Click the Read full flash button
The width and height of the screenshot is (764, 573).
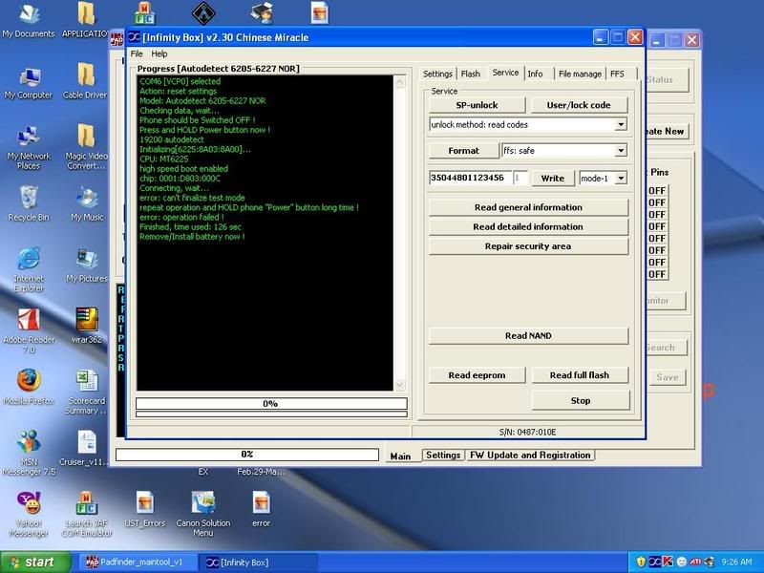580,375
